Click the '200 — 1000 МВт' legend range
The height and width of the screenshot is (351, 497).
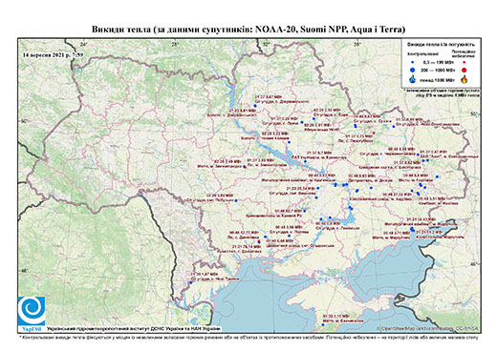(437, 70)
